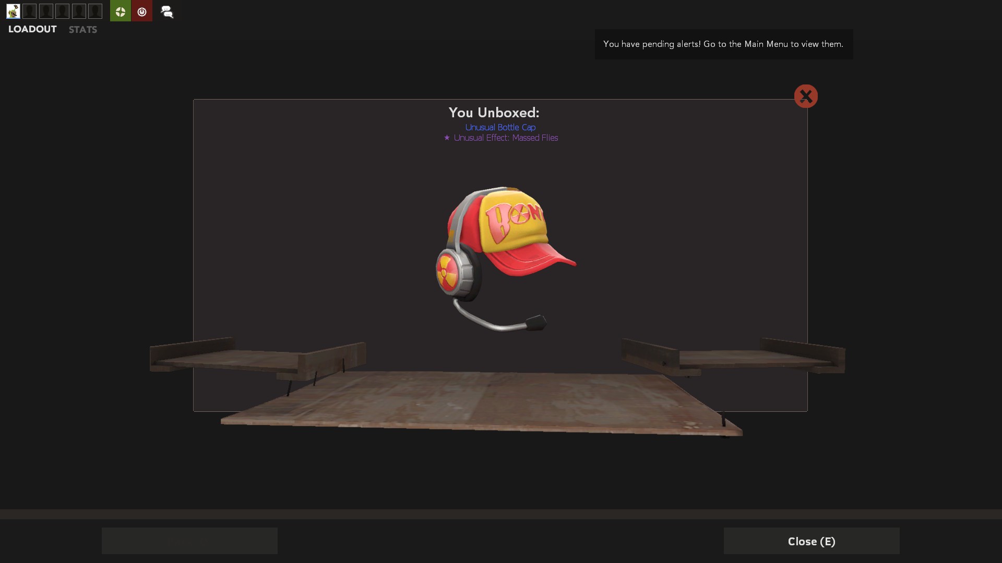Click the blank button at bottom left
The image size is (1002, 563).
(189, 541)
